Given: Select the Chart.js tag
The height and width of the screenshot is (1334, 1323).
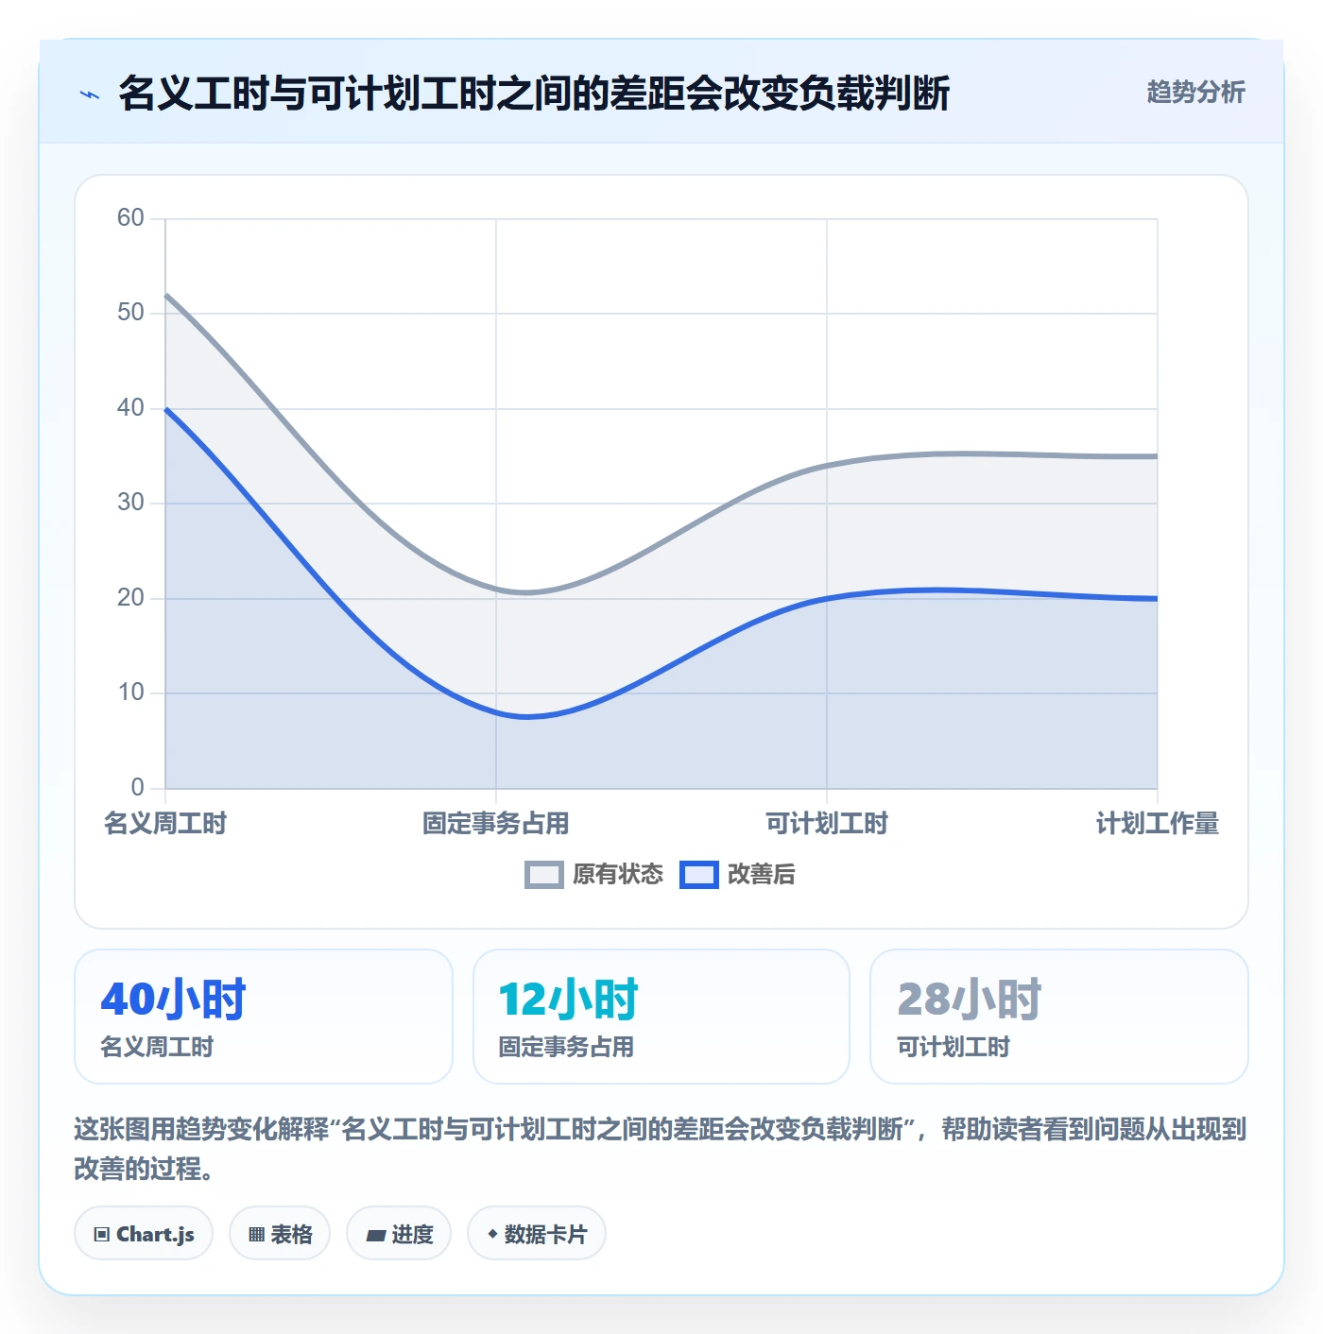Looking at the screenshot, I should pos(144,1234).
